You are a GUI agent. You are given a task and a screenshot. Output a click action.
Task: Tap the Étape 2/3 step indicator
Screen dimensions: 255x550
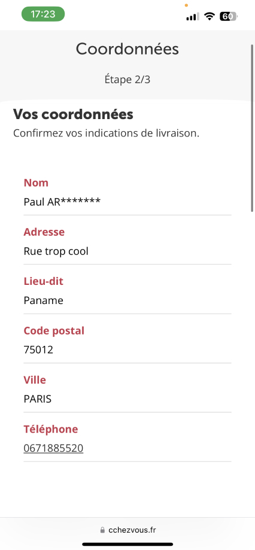[x=127, y=80]
